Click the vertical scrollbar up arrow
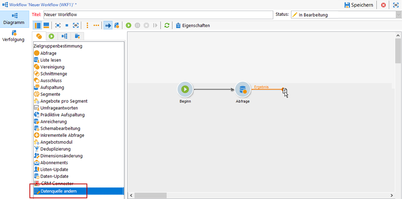 click(398, 35)
